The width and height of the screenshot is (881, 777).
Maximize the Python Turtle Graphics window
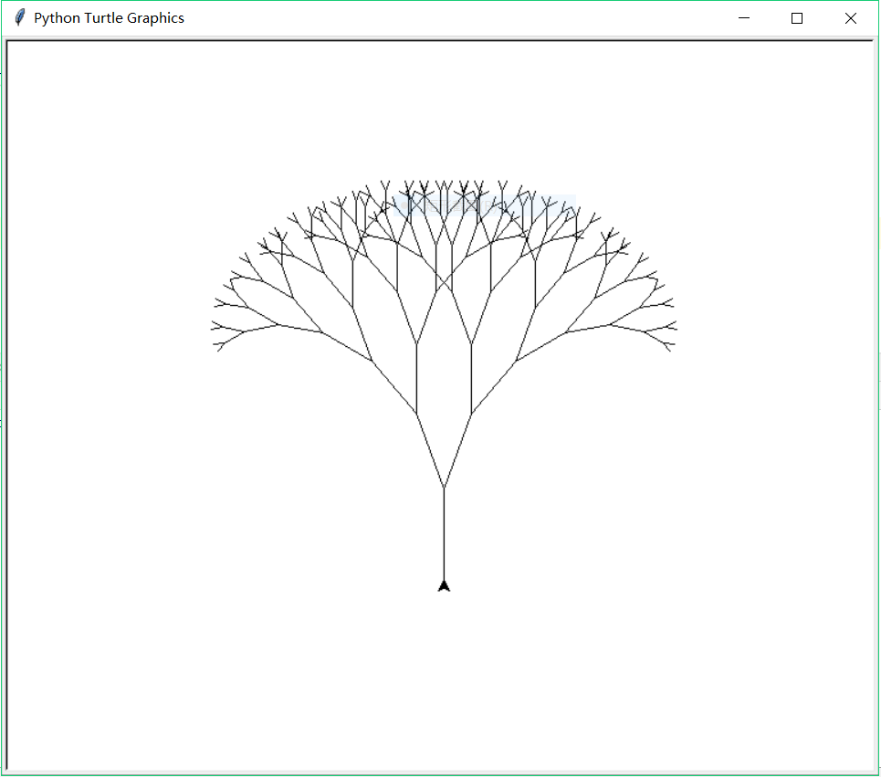(x=797, y=18)
